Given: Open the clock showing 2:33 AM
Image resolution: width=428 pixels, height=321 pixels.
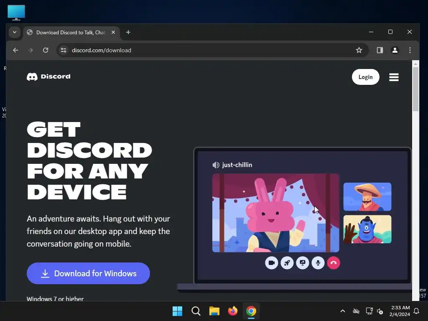Looking at the screenshot, I should click(x=400, y=311).
